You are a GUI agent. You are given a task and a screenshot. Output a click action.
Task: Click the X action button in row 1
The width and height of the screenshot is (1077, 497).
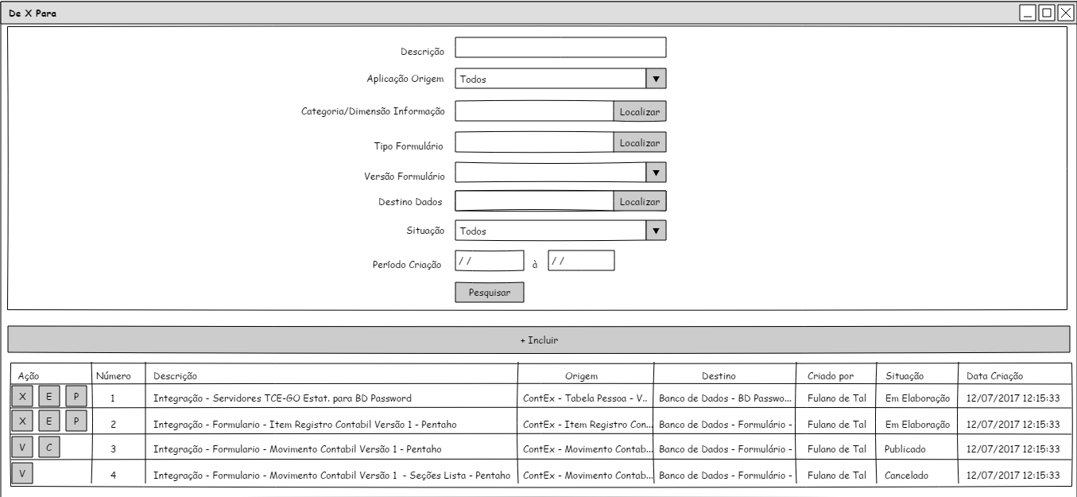click(x=22, y=397)
